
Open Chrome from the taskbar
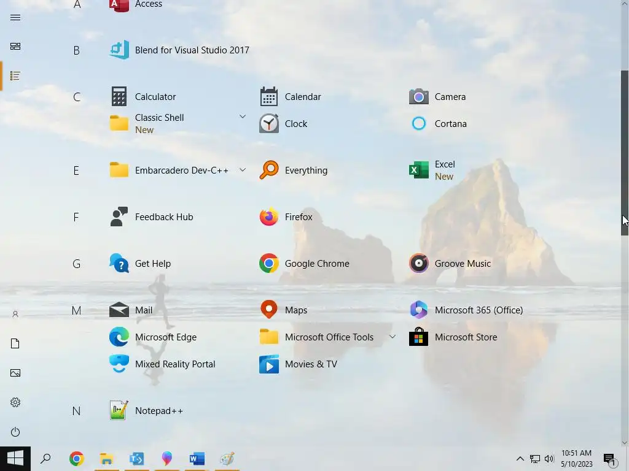pos(76,459)
